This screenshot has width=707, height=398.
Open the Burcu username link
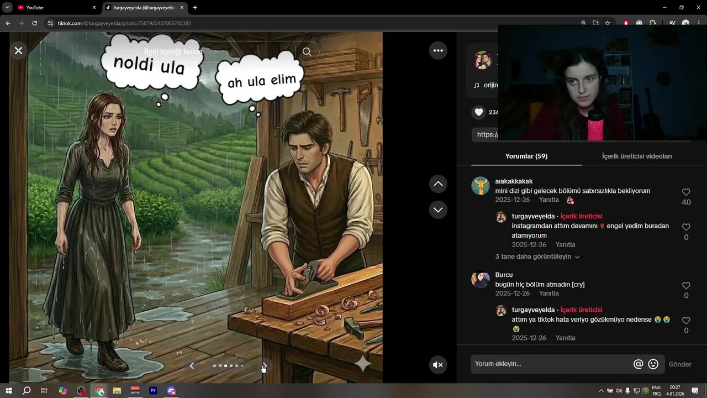point(504,275)
